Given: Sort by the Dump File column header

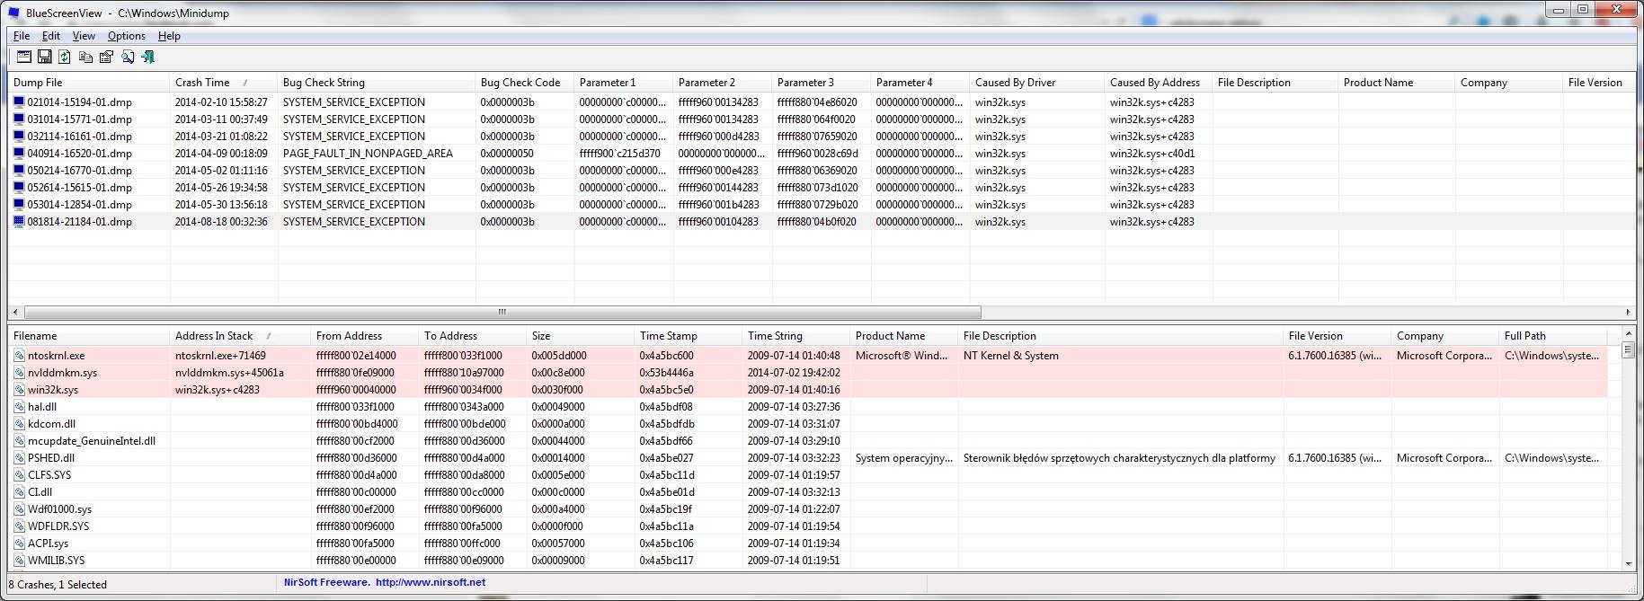Looking at the screenshot, I should (x=89, y=83).
